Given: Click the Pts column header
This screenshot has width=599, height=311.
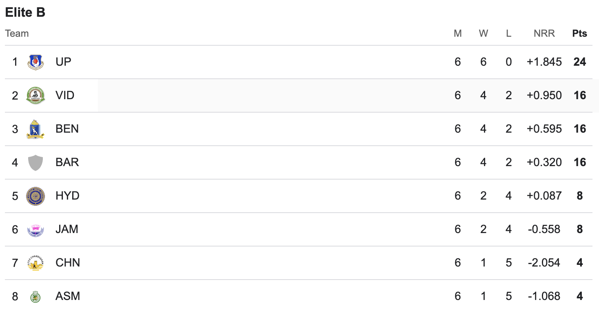Looking at the screenshot, I should pyautogui.click(x=579, y=33).
